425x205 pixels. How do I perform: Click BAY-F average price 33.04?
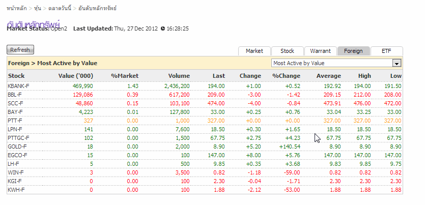coord(334,112)
